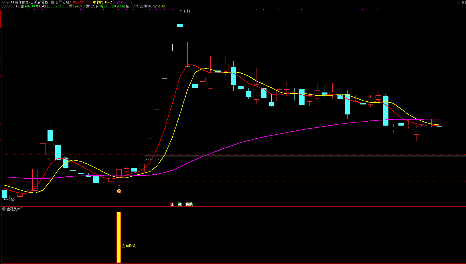Click the 额1.27亿 amount value
The image size is (466, 264).
tap(92, 6)
